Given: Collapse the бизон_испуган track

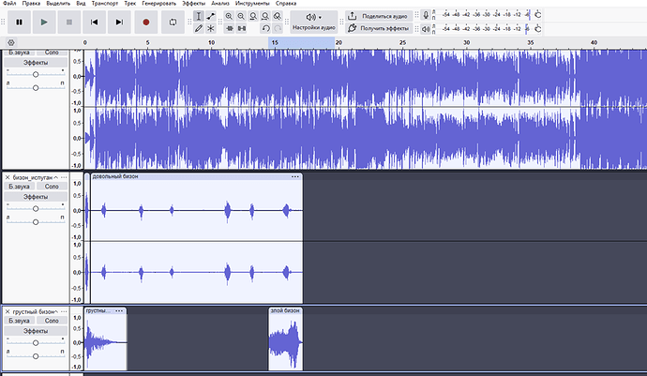Looking at the screenshot, I should (55, 177).
